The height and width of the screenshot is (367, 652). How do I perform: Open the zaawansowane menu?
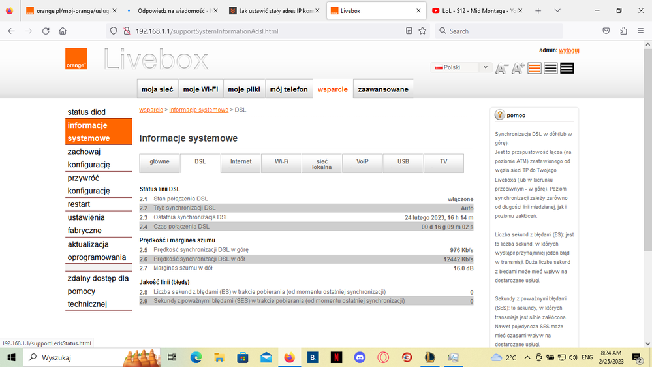pos(383,89)
